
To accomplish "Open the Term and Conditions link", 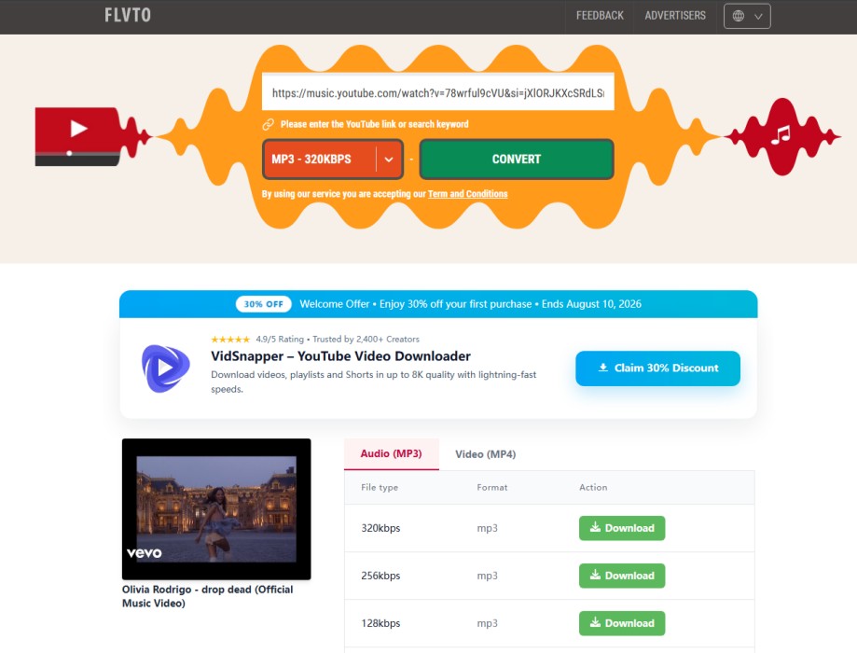I will coord(468,194).
